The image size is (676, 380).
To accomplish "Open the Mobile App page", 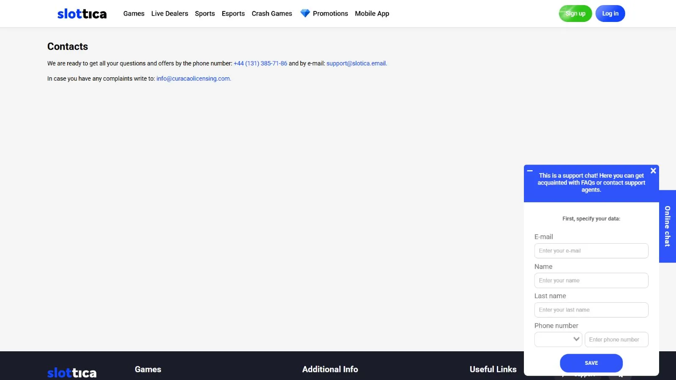I will (x=372, y=14).
